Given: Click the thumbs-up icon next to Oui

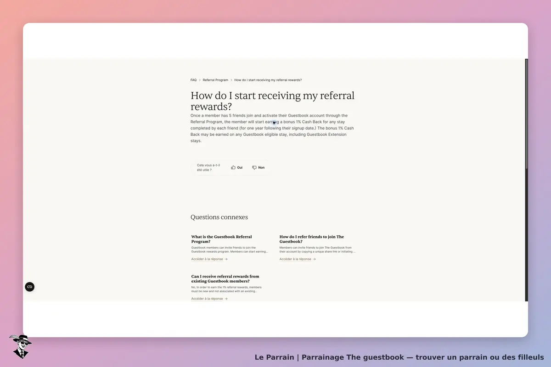Looking at the screenshot, I should (x=233, y=167).
